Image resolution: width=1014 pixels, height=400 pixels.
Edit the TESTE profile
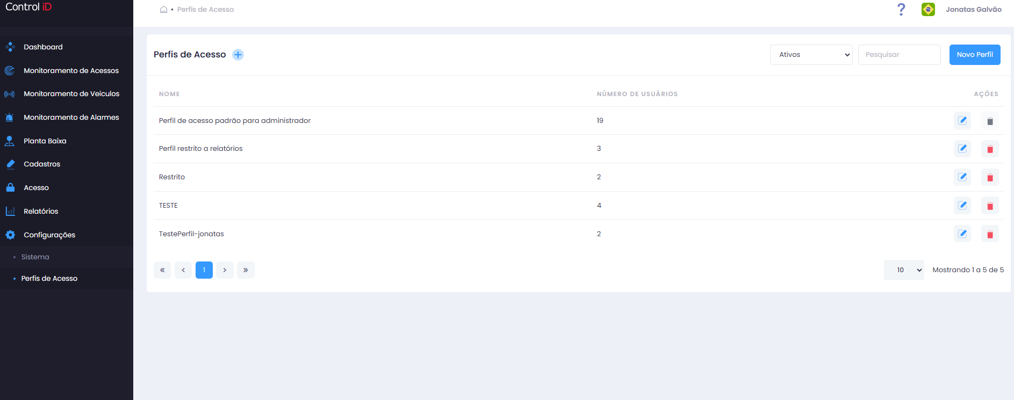[962, 206]
